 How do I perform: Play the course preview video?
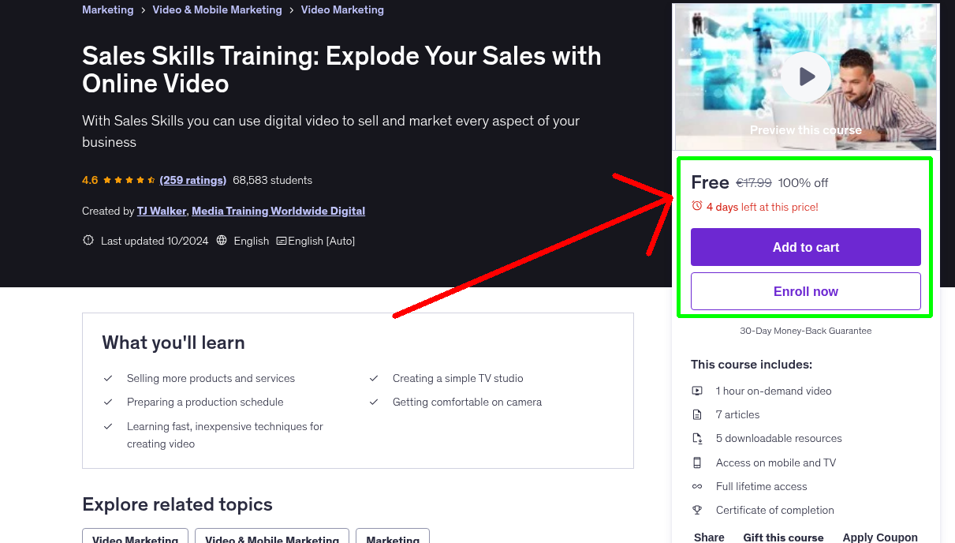tap(805, 77)
